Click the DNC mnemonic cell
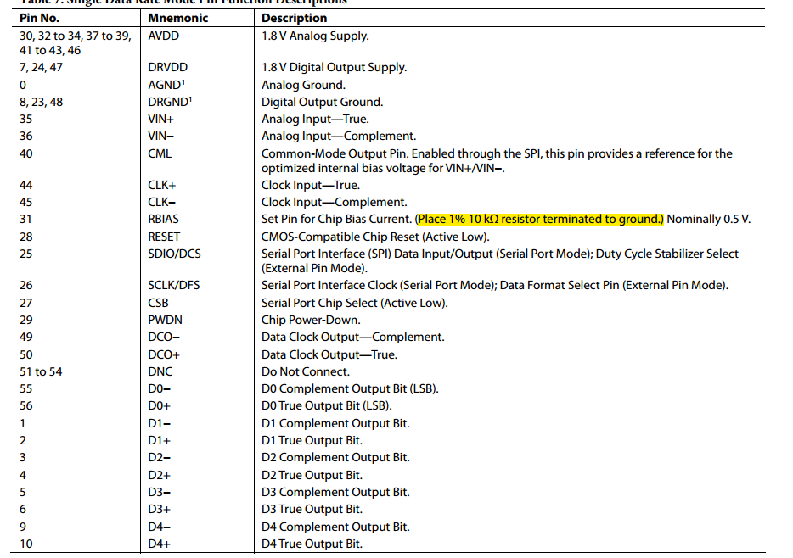Image resolution: width=793 pixels, height=558 pixels. click(160, 371)
